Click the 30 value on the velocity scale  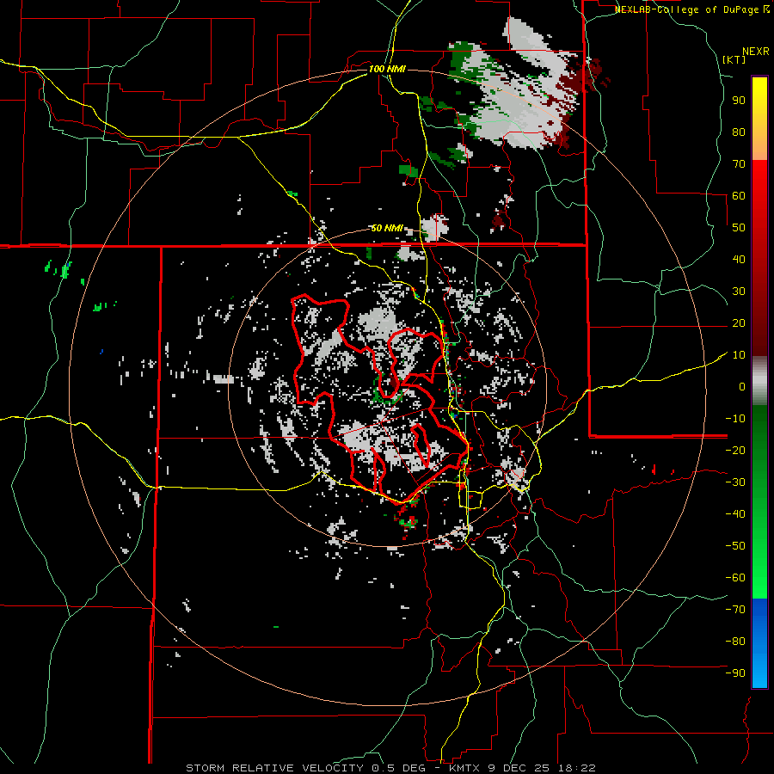tap(739, 292)
